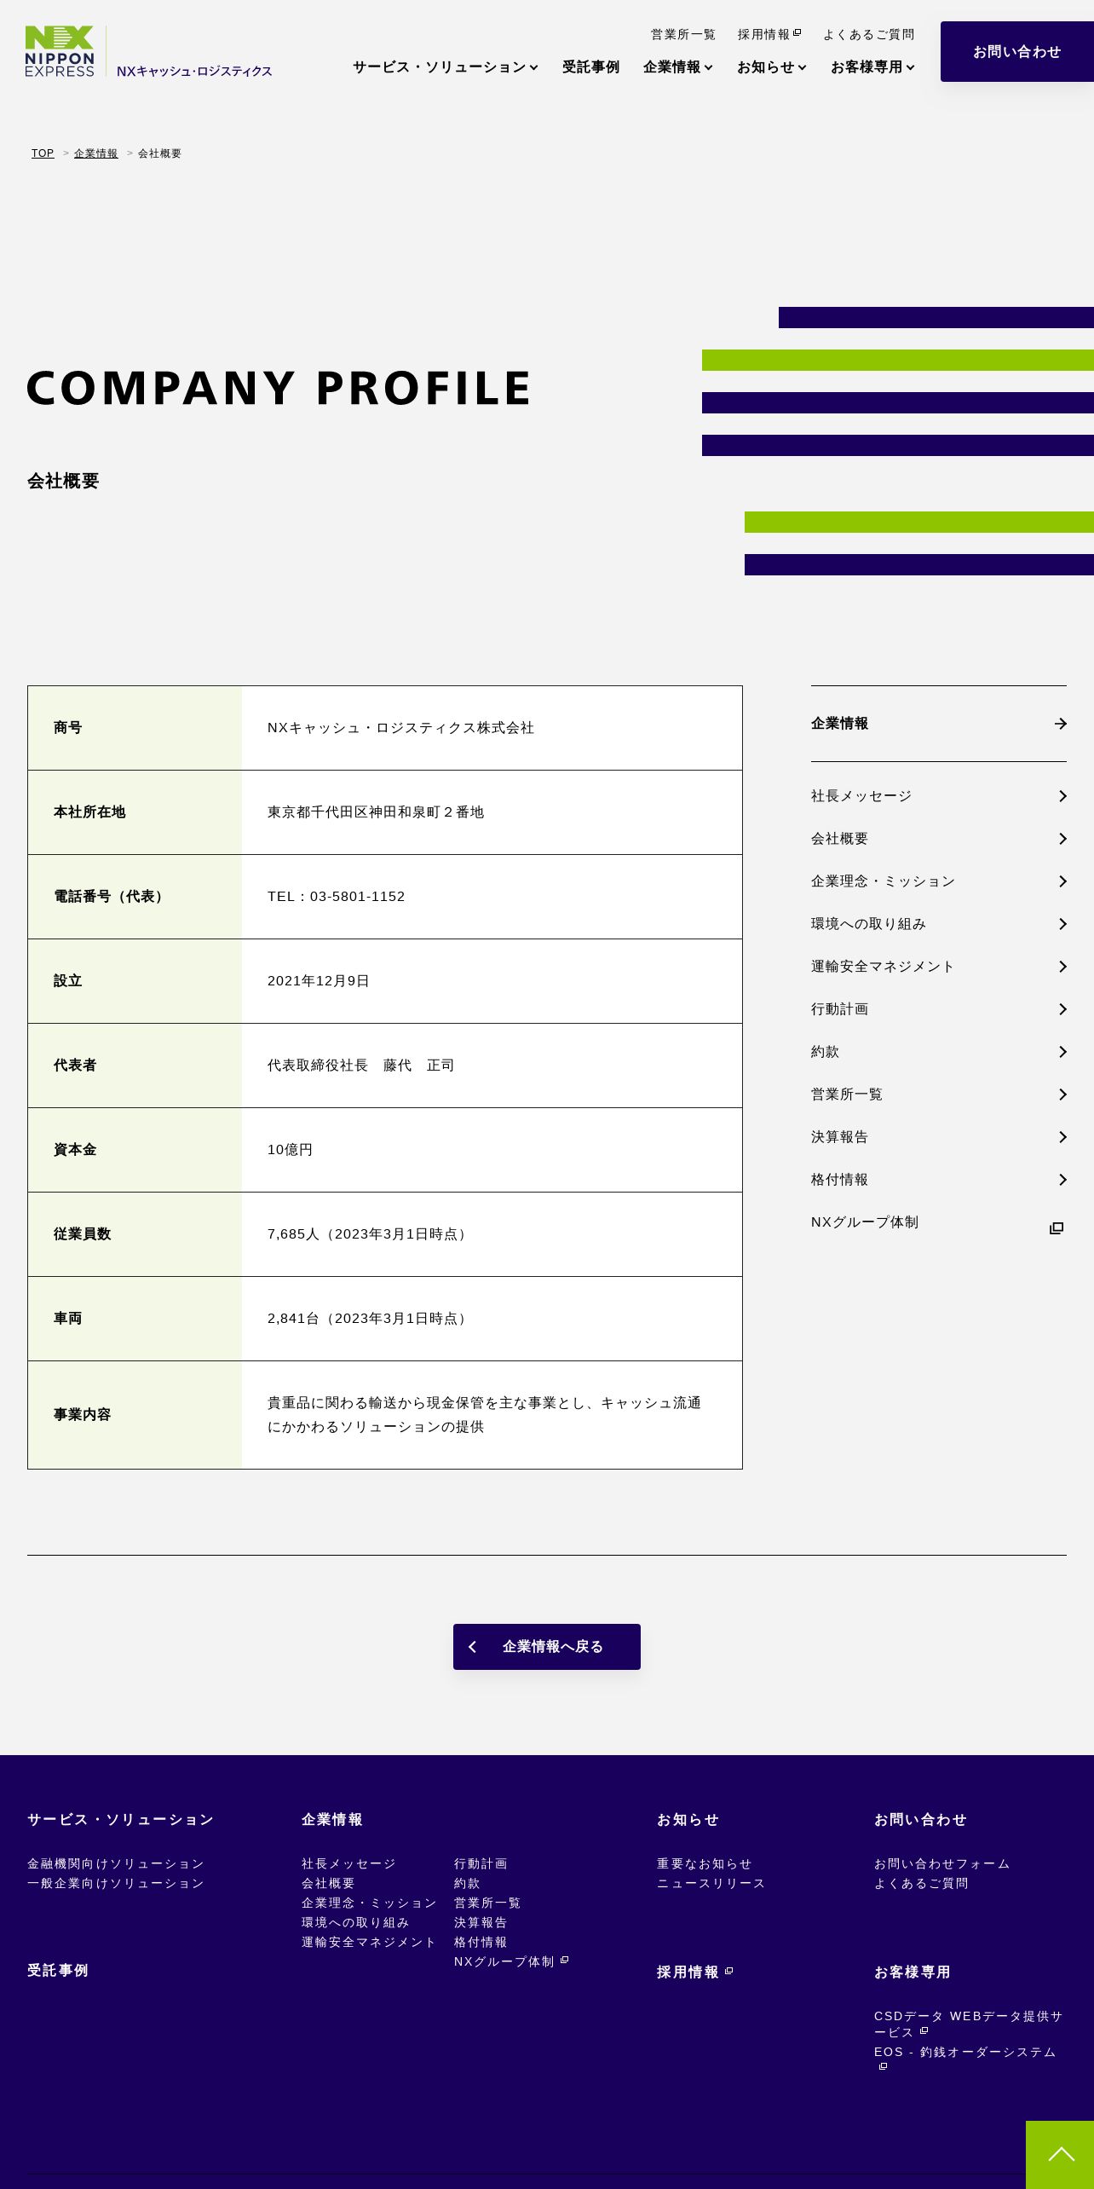1094x2189 pixels.
Task: Click chevron arrow beside 決算報告 in sidebar
Action: click(1062, 1137)
